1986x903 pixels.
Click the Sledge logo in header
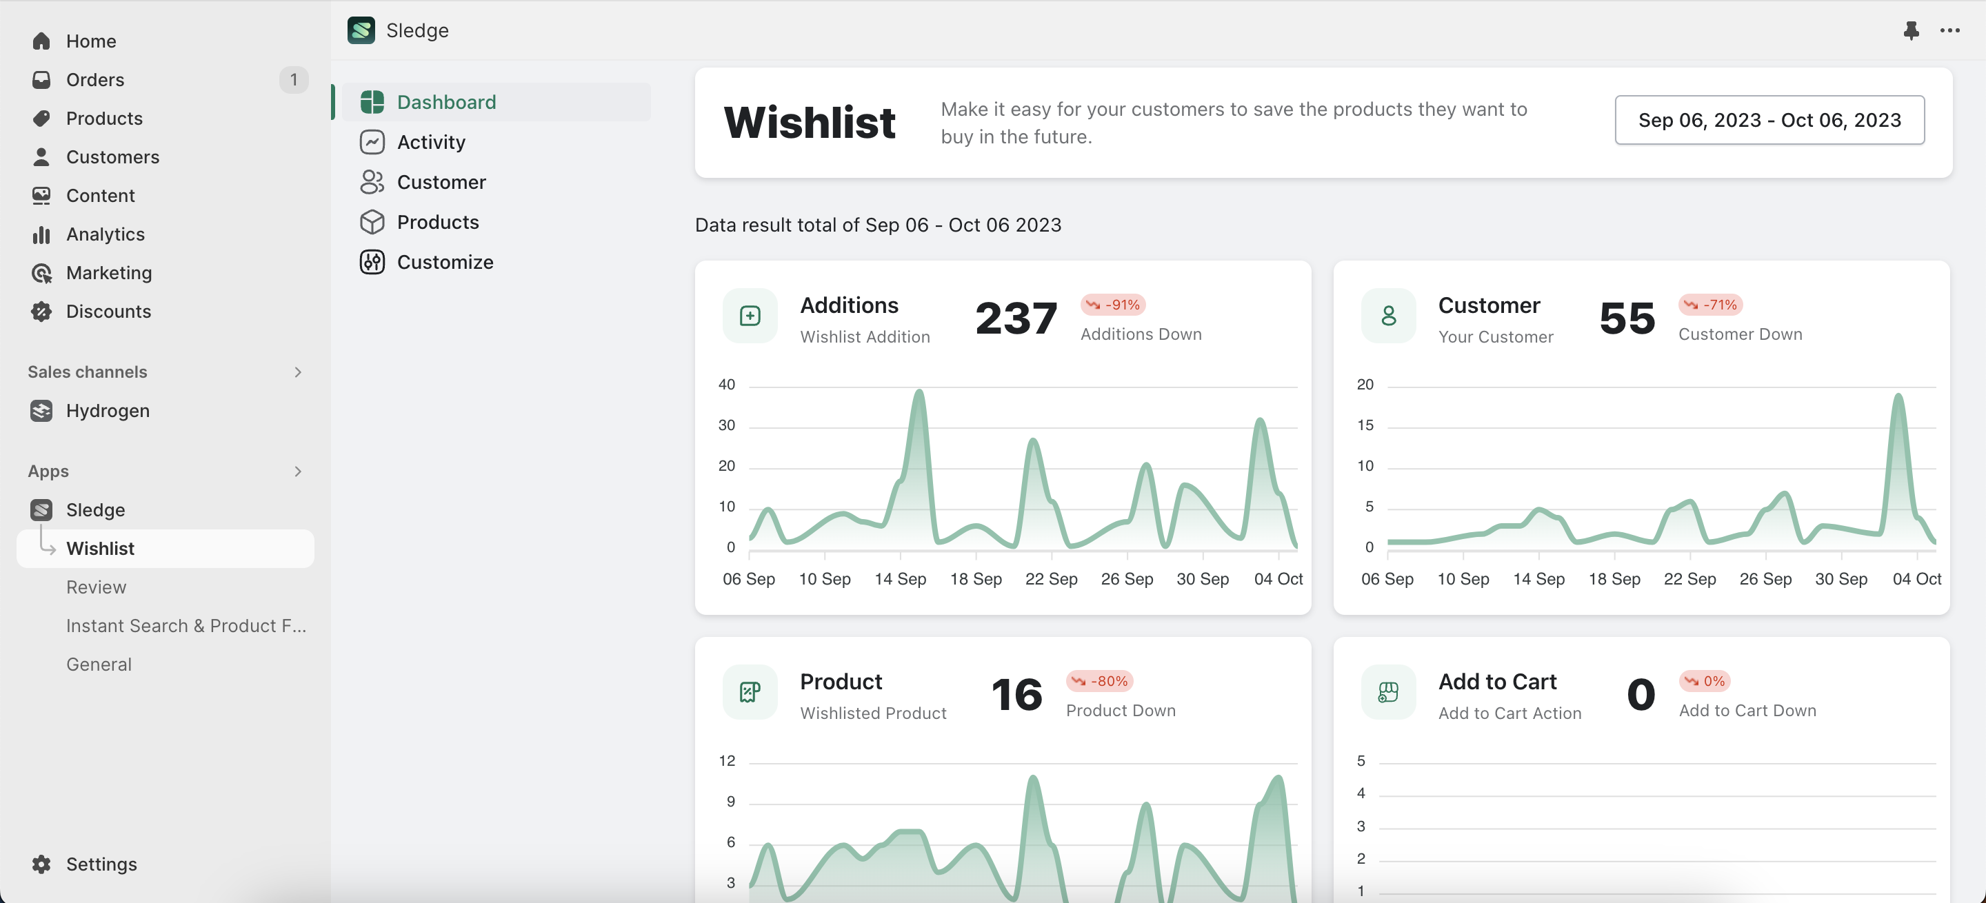[x=361, y=30]
